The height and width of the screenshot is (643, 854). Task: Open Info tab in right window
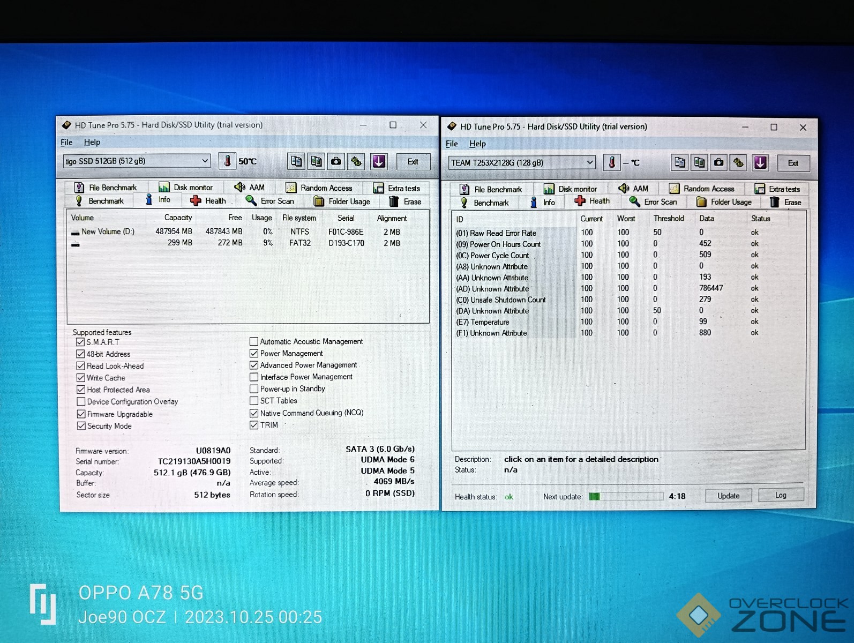click(543, 203)
